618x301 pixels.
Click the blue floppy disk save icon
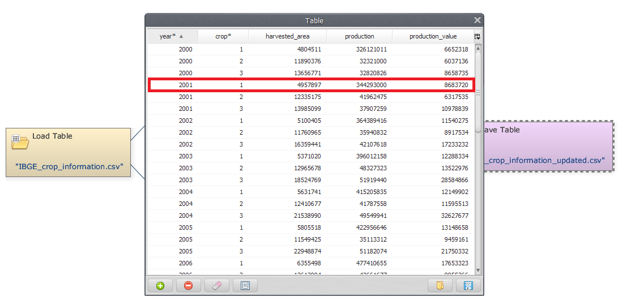pos(468,286)
